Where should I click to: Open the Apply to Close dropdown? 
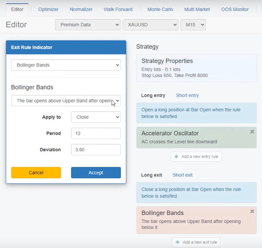point(96,117)
